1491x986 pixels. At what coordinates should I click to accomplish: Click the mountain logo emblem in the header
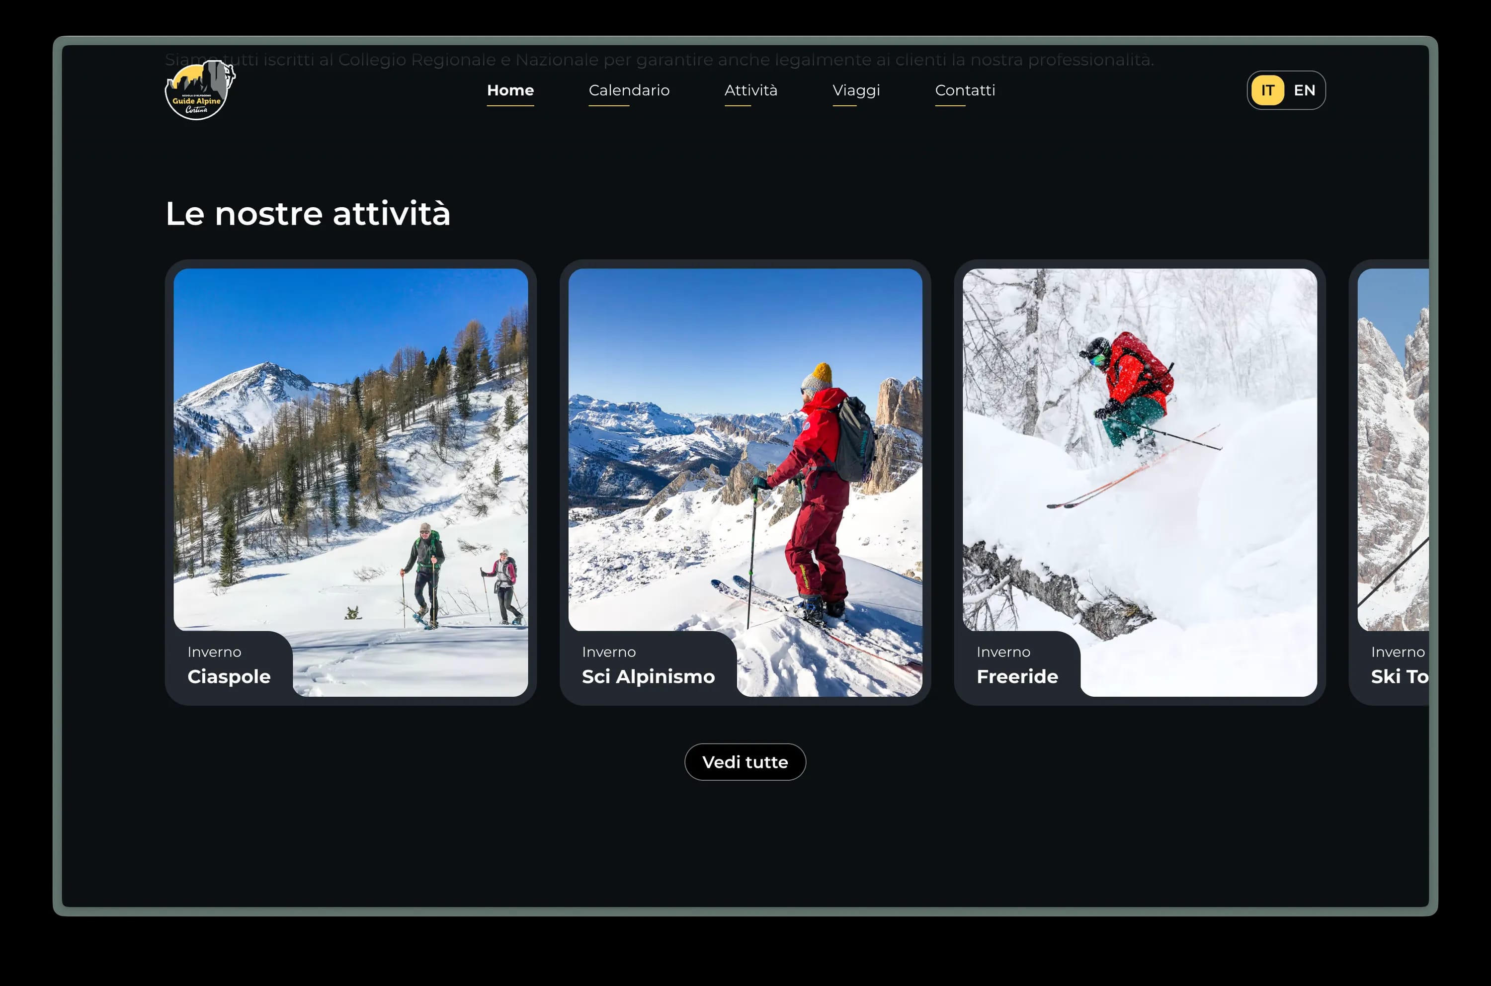click(199, 82)
